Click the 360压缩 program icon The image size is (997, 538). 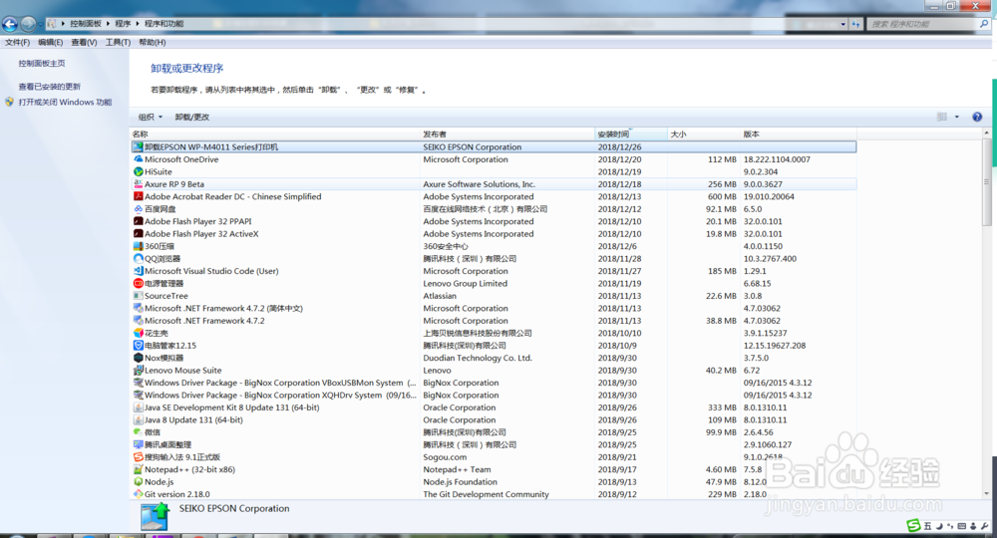tap(138, 246)
